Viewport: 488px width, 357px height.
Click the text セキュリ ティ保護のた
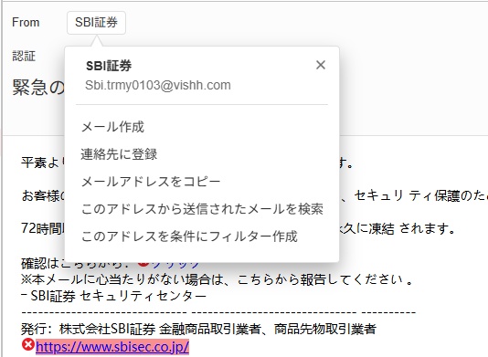420,195
